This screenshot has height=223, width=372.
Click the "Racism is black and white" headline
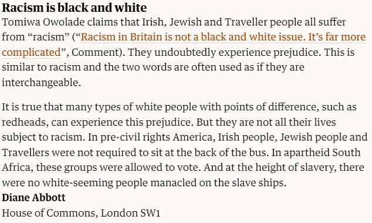(75, 8)
